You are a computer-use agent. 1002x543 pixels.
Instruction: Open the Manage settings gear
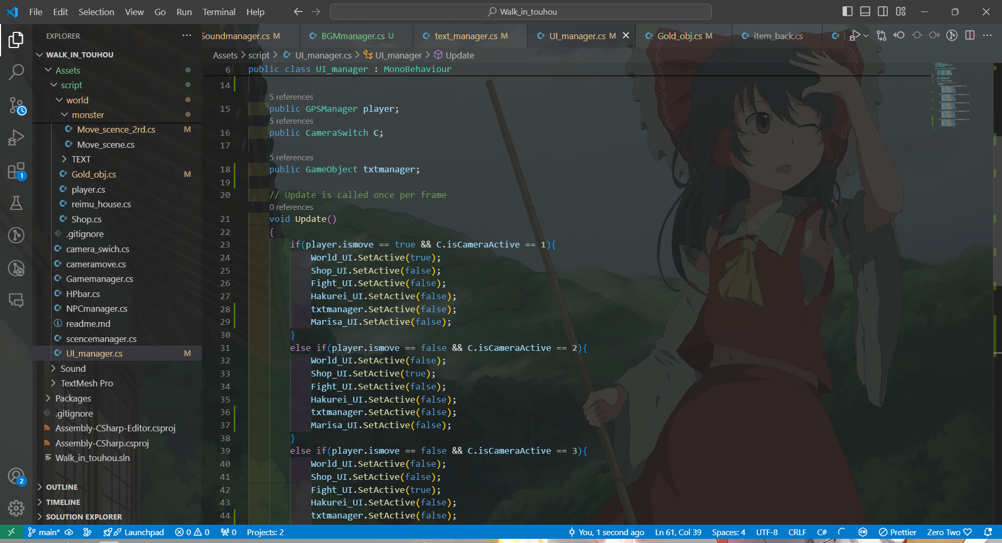16,508
